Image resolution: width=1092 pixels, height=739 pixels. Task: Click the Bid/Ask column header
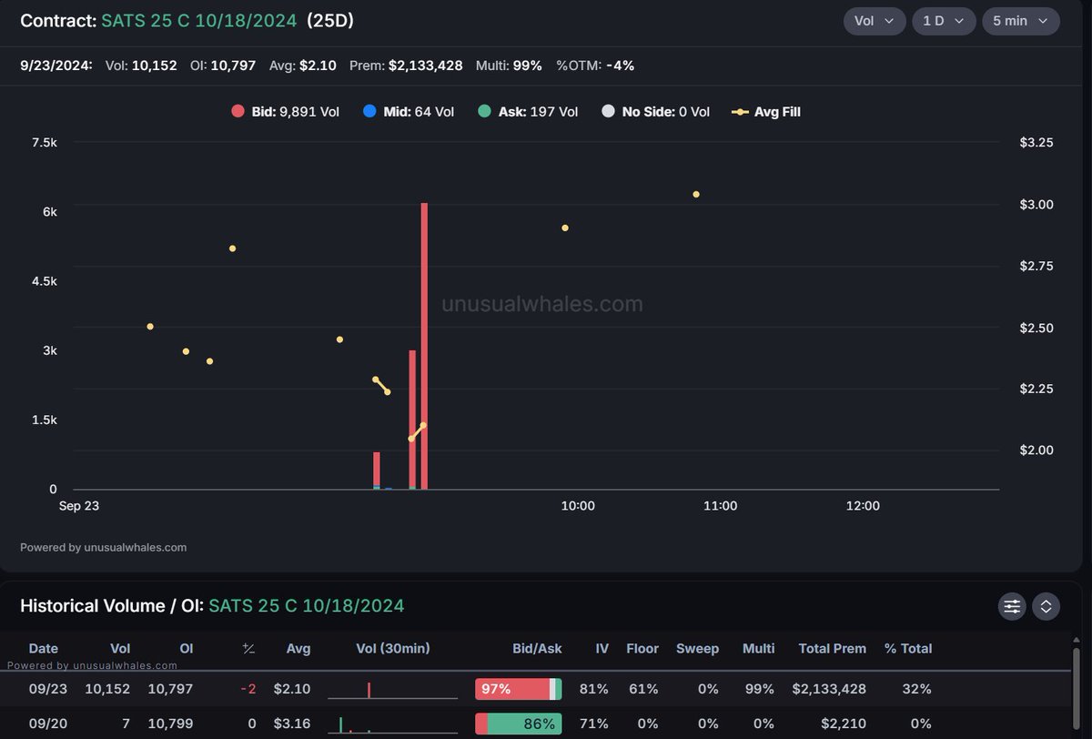[x=537, y=649]
